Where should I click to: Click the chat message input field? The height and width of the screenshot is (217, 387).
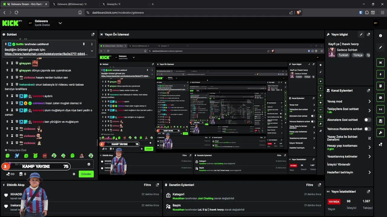click(50, 164)
